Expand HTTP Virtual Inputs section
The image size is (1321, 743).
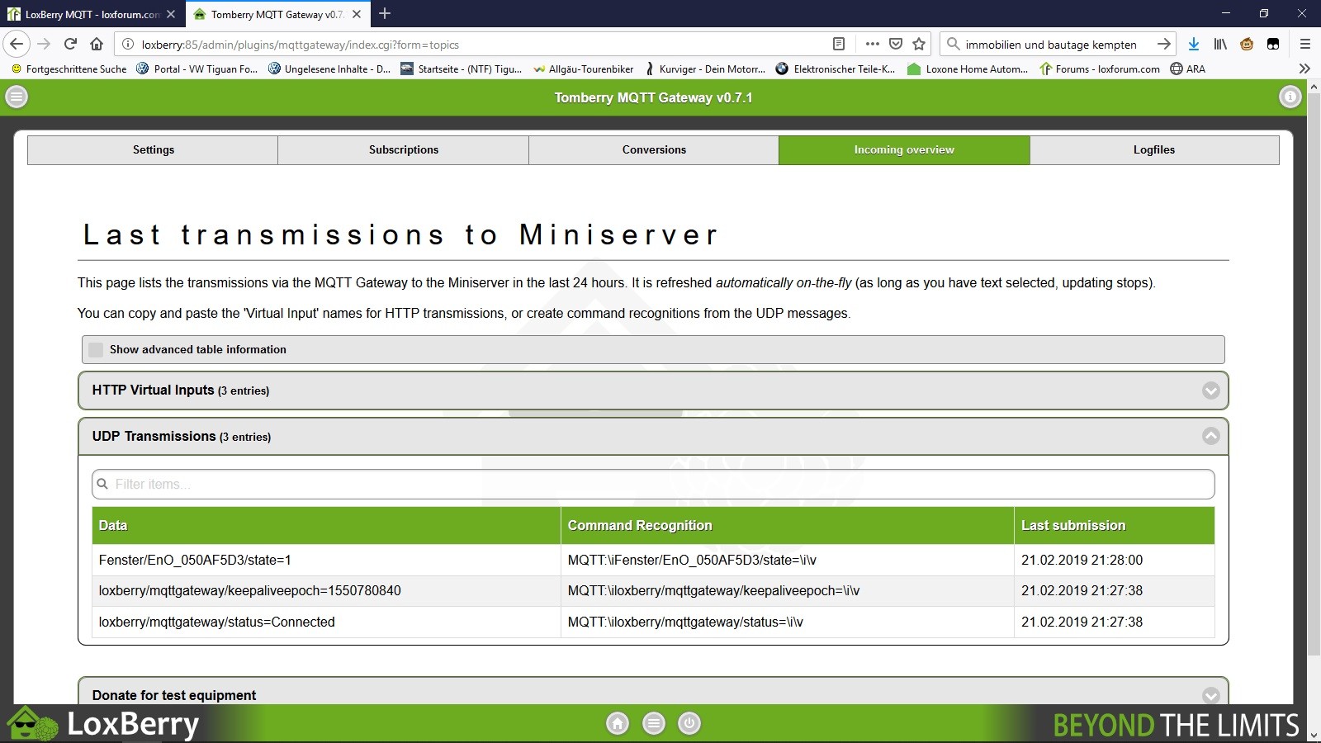coord(653,390)
